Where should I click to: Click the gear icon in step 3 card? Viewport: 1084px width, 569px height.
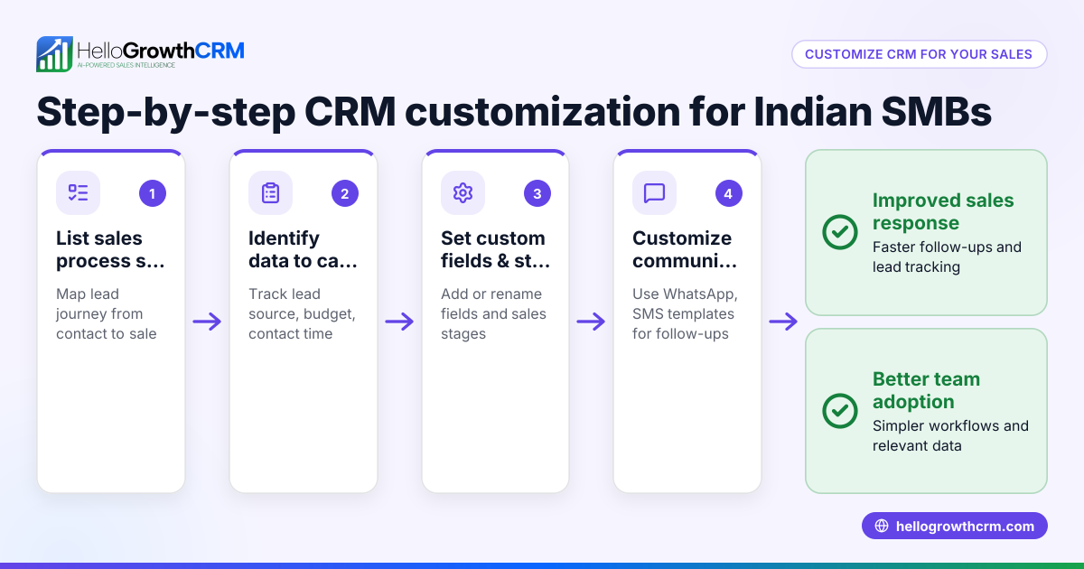coord(463,192)
